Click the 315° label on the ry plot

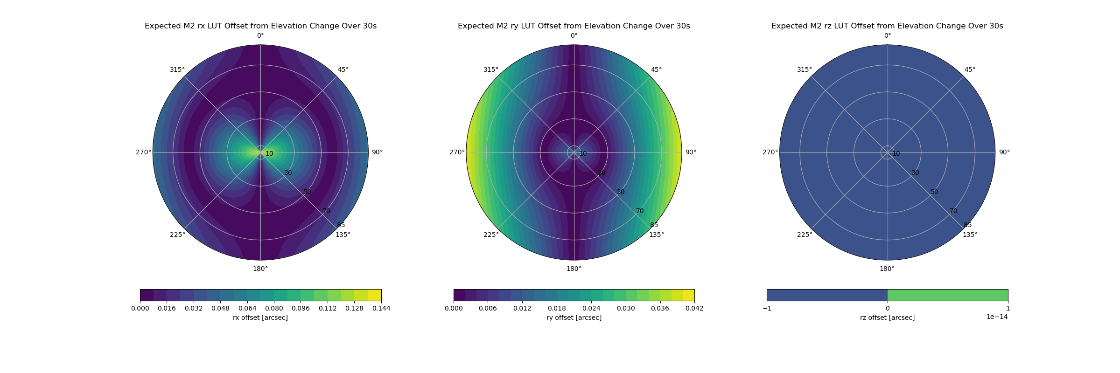click(490, 70)
